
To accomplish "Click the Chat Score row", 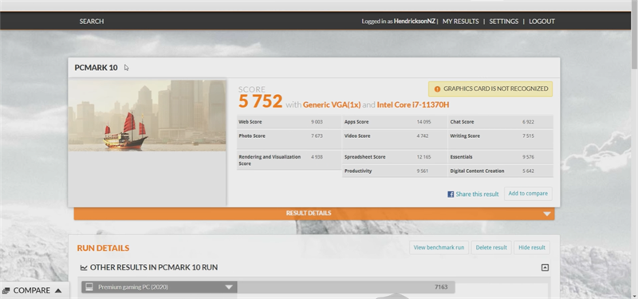I will [501, 122].
